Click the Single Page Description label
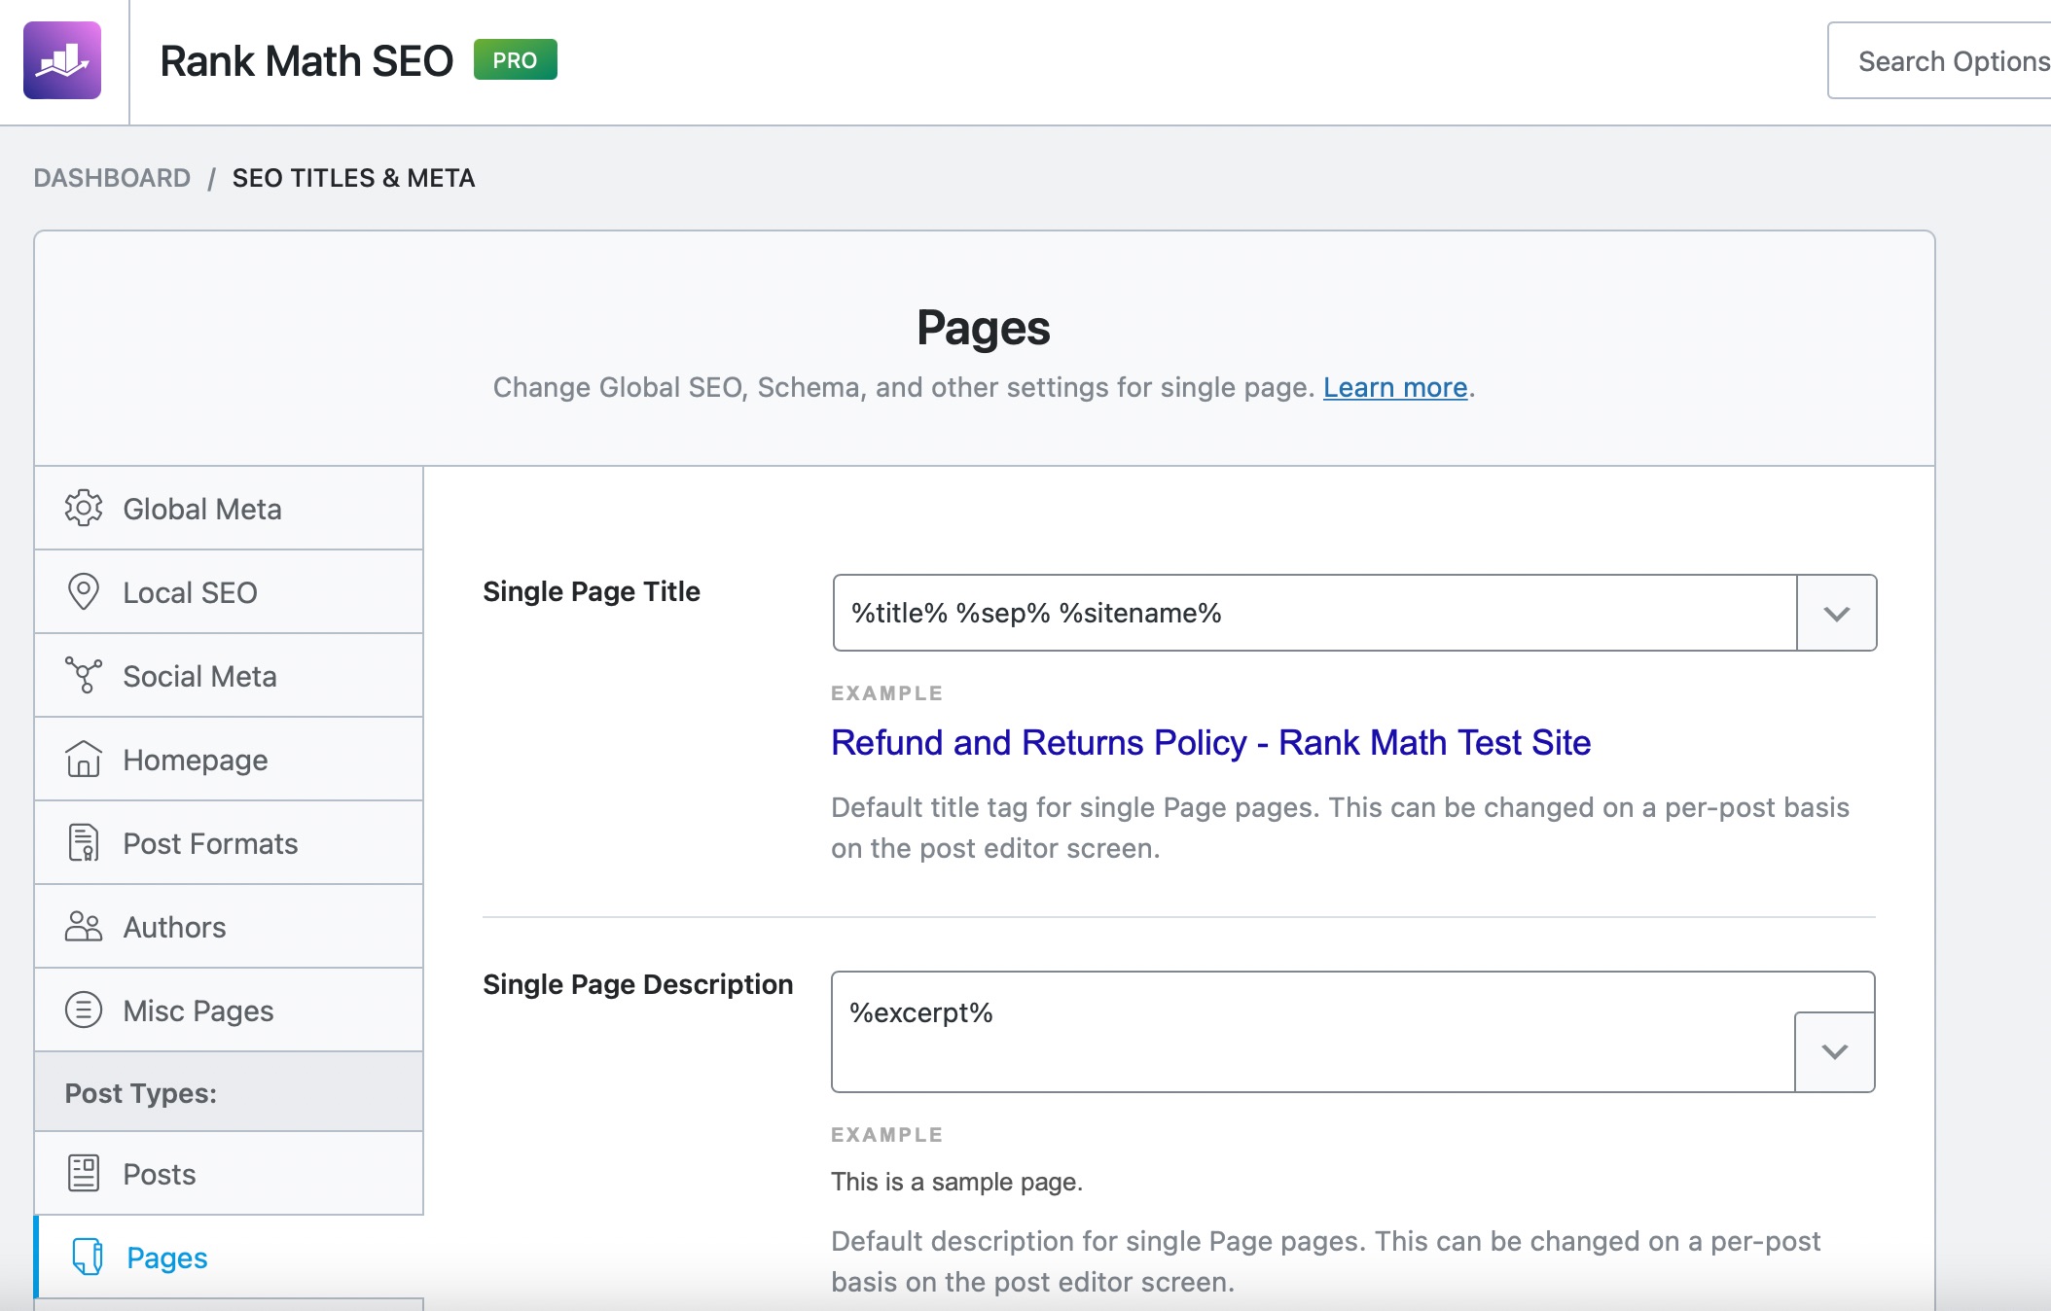2051x1311 pixels. pyautogui.click(x=638, y=984)
